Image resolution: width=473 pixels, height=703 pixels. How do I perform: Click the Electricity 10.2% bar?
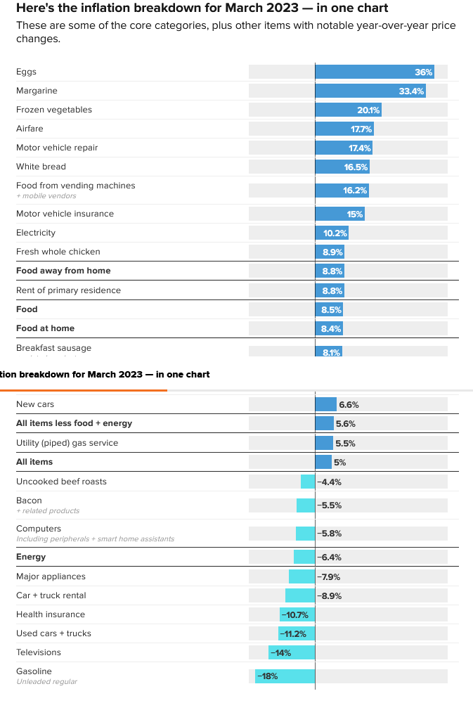(x=332, y=233)
